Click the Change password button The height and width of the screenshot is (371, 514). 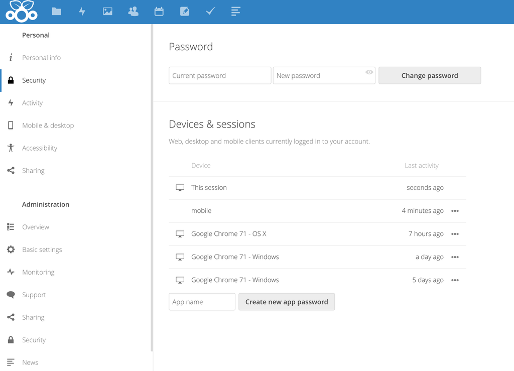[430, 75]
